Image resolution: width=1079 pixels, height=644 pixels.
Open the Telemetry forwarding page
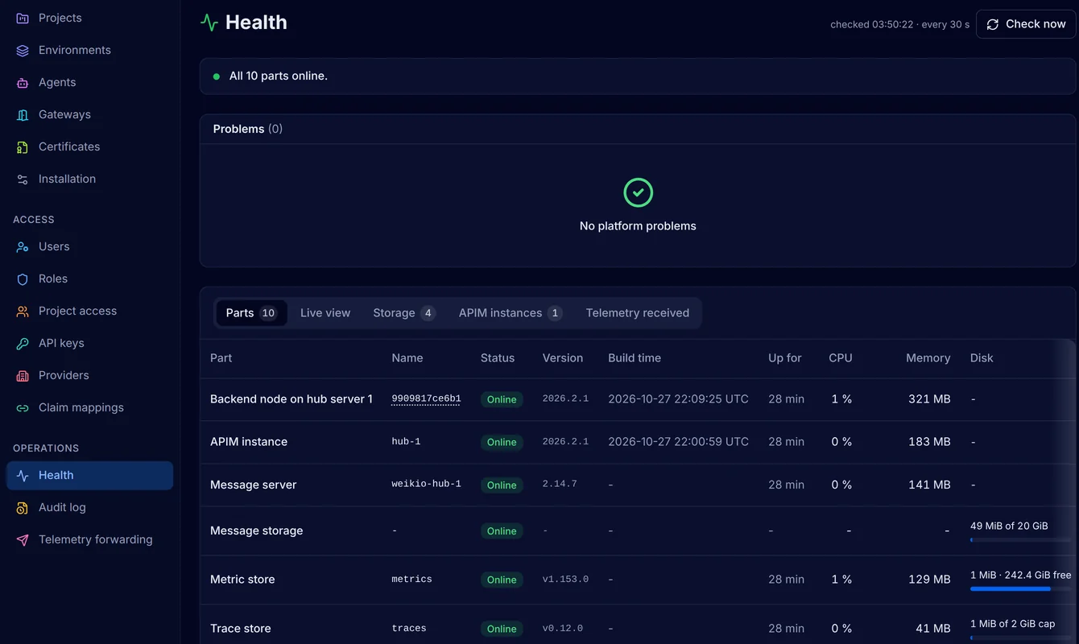pyautogui.click(x=89, y=539)
